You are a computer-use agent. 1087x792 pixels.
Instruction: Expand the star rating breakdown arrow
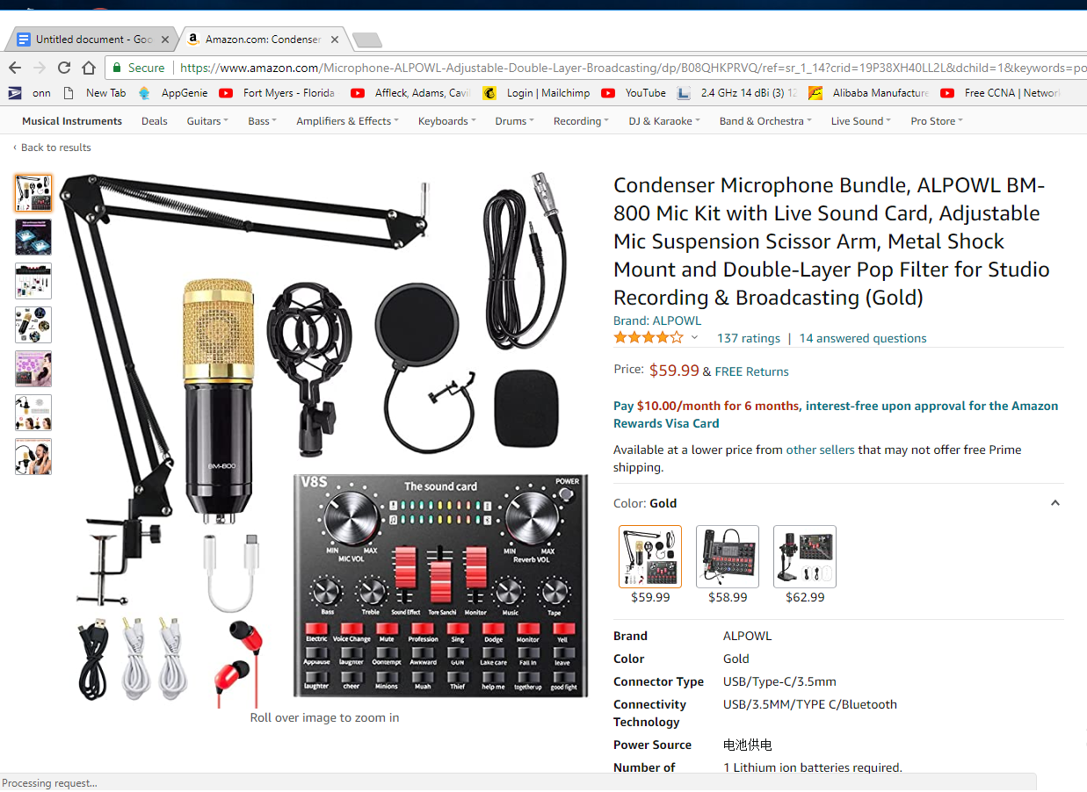click(694, 338)
